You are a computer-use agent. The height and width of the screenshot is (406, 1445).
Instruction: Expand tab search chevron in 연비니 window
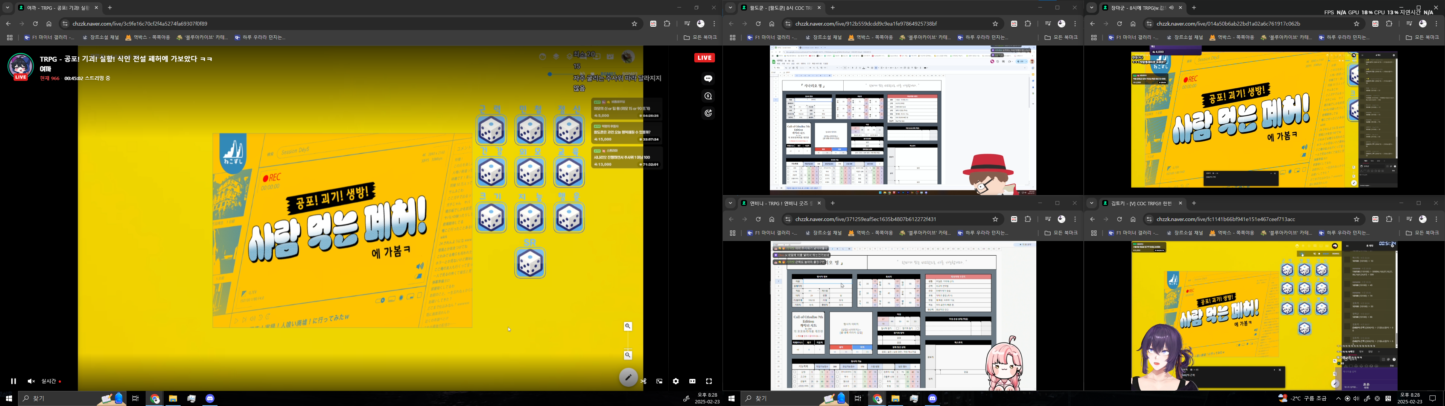point(730,203)
